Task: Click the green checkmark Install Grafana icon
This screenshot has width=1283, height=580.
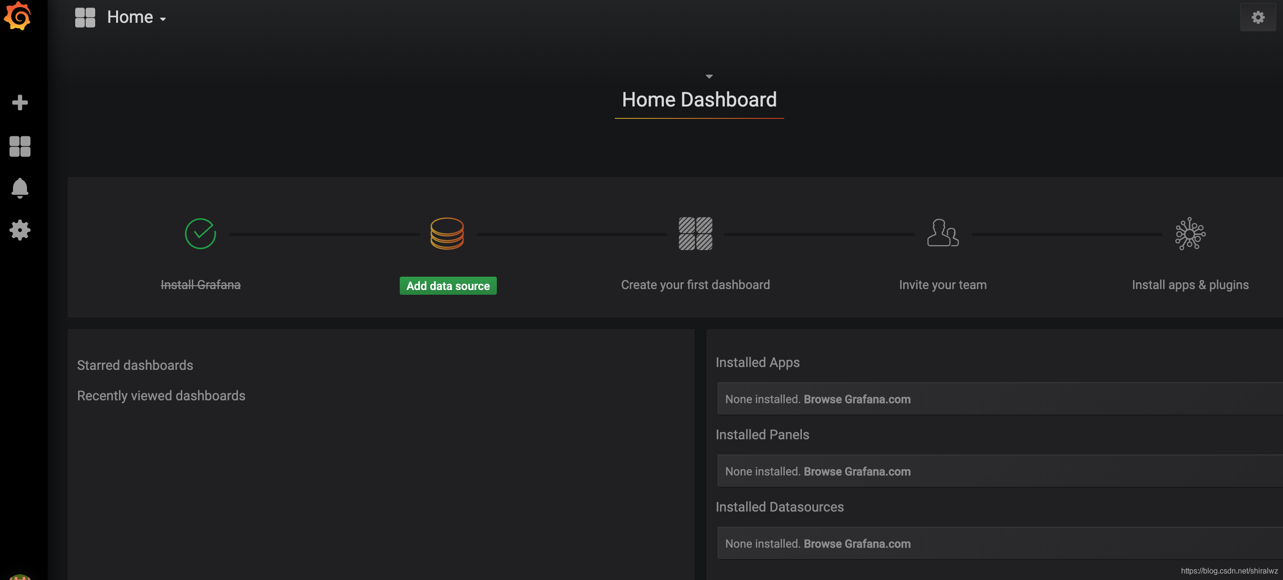Action: 200,234
